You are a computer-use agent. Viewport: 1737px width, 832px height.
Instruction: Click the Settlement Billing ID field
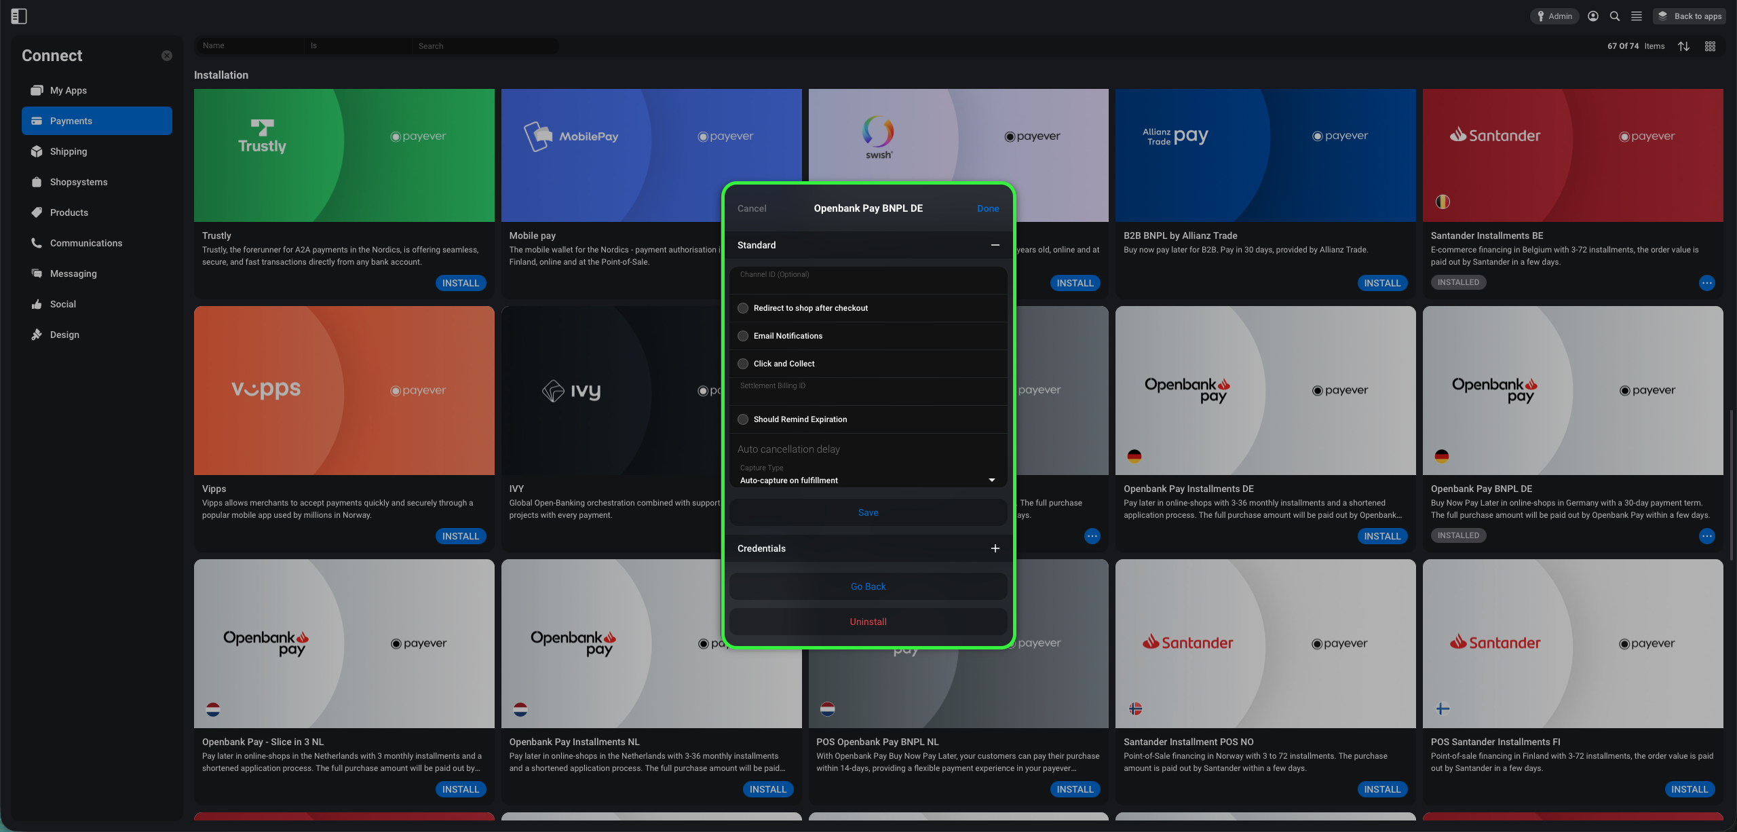click(868, 392)
